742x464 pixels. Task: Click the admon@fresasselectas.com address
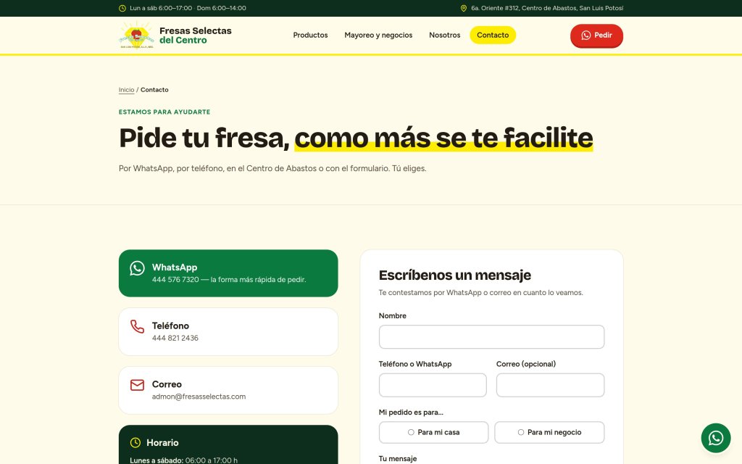click(199, 397)
